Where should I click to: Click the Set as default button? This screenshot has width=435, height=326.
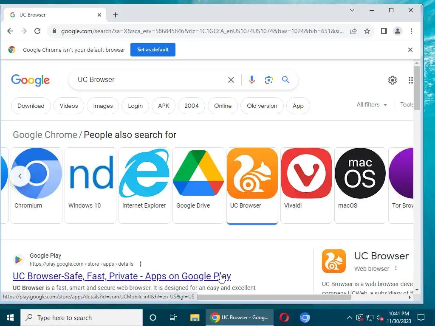[153, 50]
